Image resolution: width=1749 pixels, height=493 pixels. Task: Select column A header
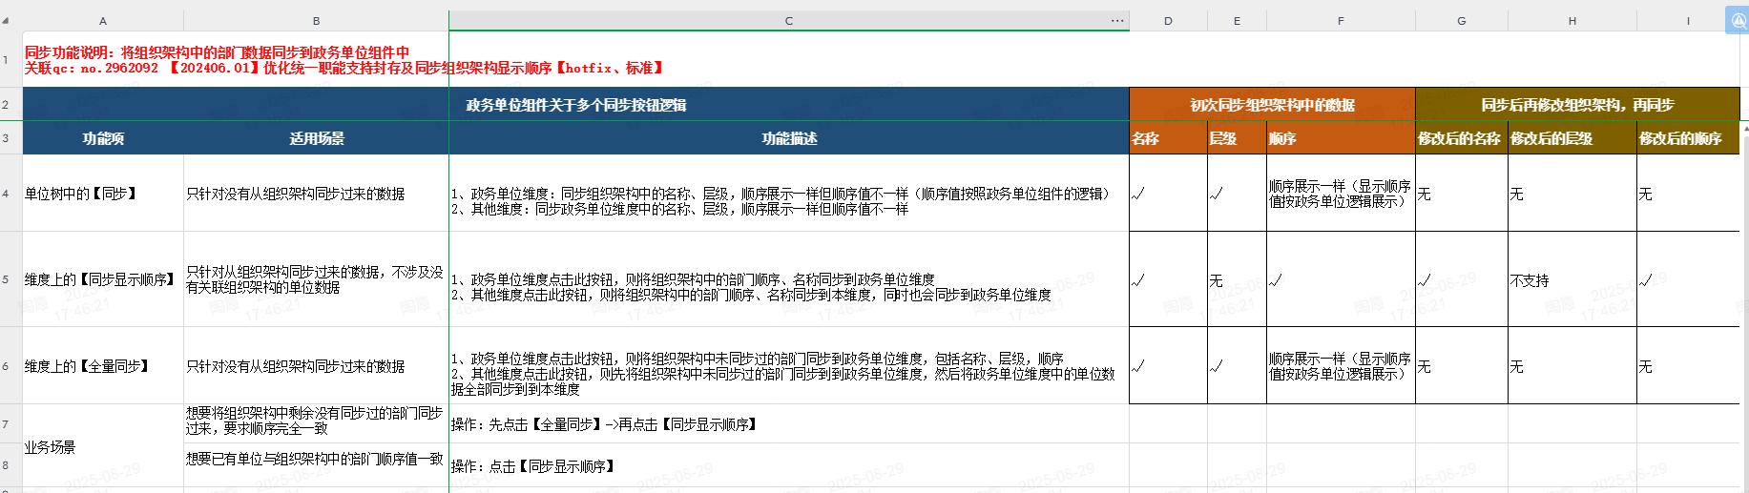(x=103, y=21)
